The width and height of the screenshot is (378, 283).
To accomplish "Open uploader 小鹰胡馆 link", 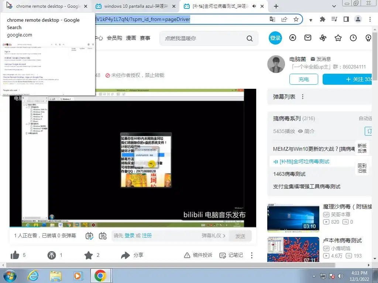I will pyautogui.click(x=340, y=248).
